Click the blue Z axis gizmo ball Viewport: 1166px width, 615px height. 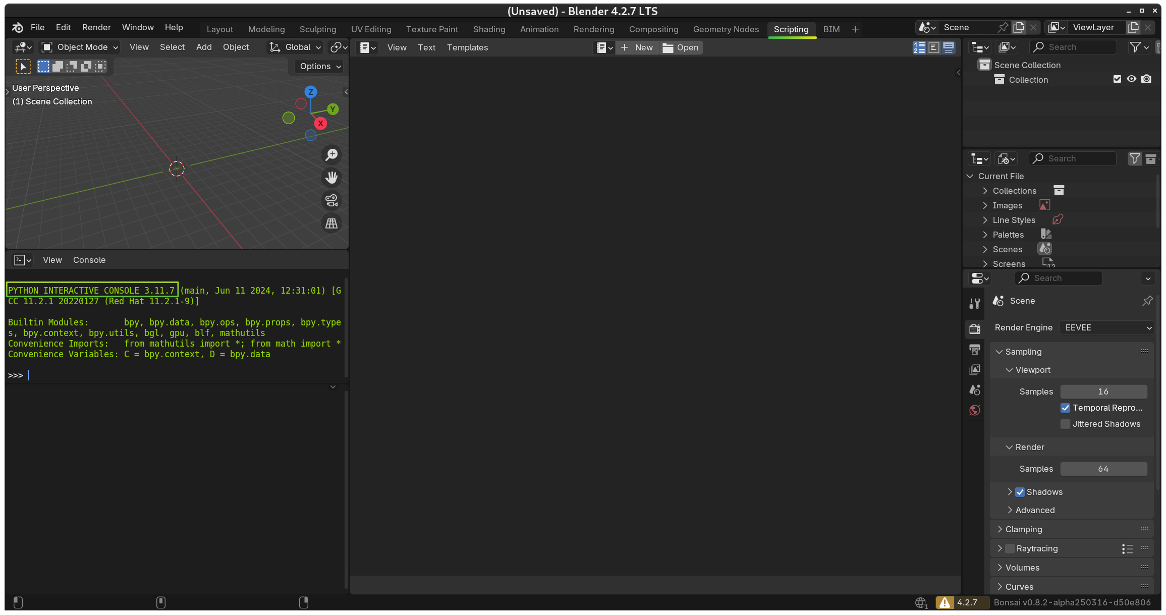[311, 92]
